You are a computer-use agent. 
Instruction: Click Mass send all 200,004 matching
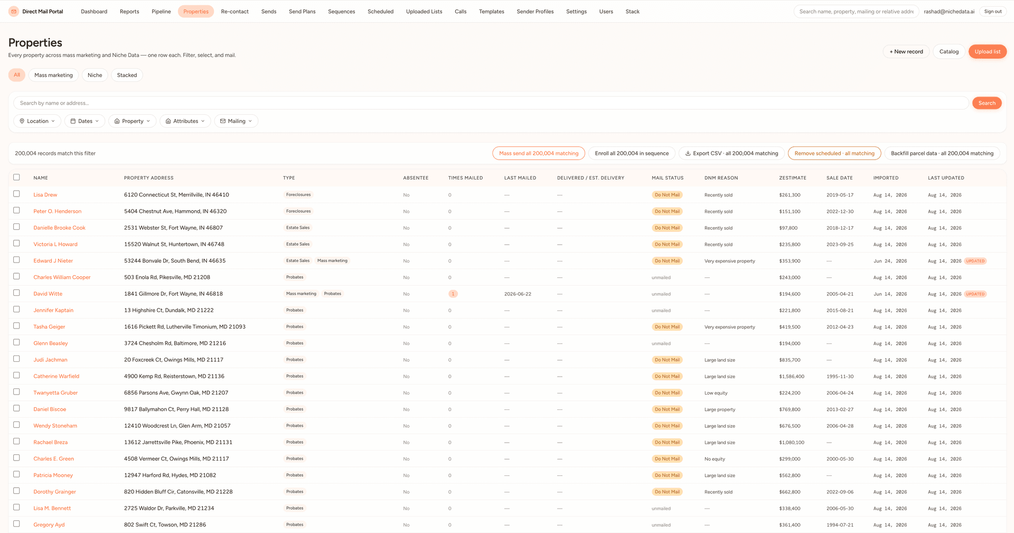[538, 153]
